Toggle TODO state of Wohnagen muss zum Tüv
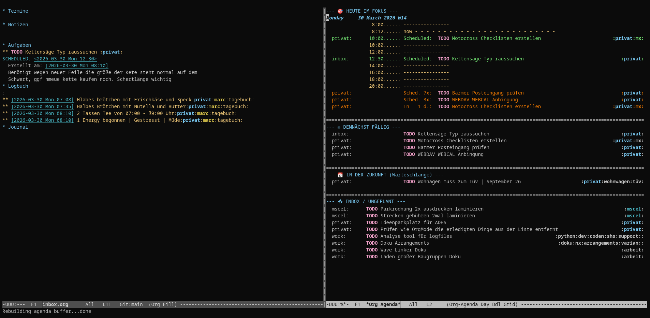Screen dimensions: 650x318 click(409, 182)
